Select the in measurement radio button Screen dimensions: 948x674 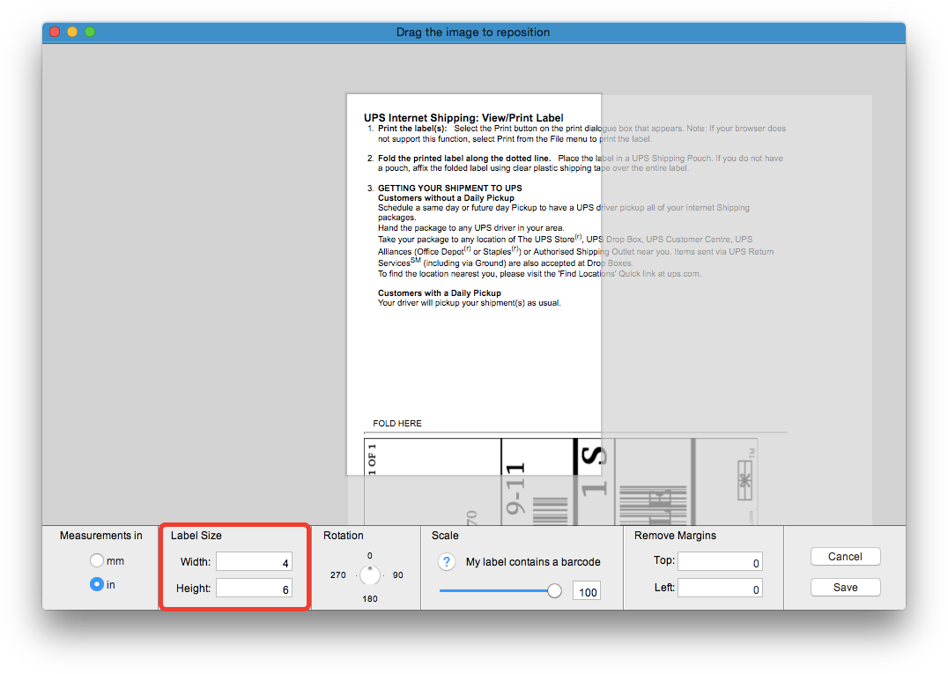click(x=97, y=584)
